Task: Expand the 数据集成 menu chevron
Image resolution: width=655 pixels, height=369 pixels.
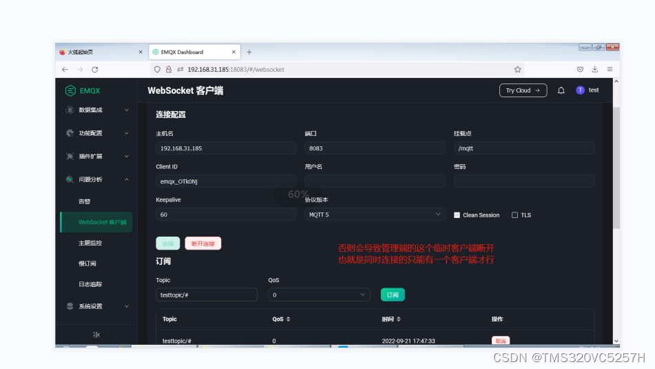Action: tap(127, 110)
